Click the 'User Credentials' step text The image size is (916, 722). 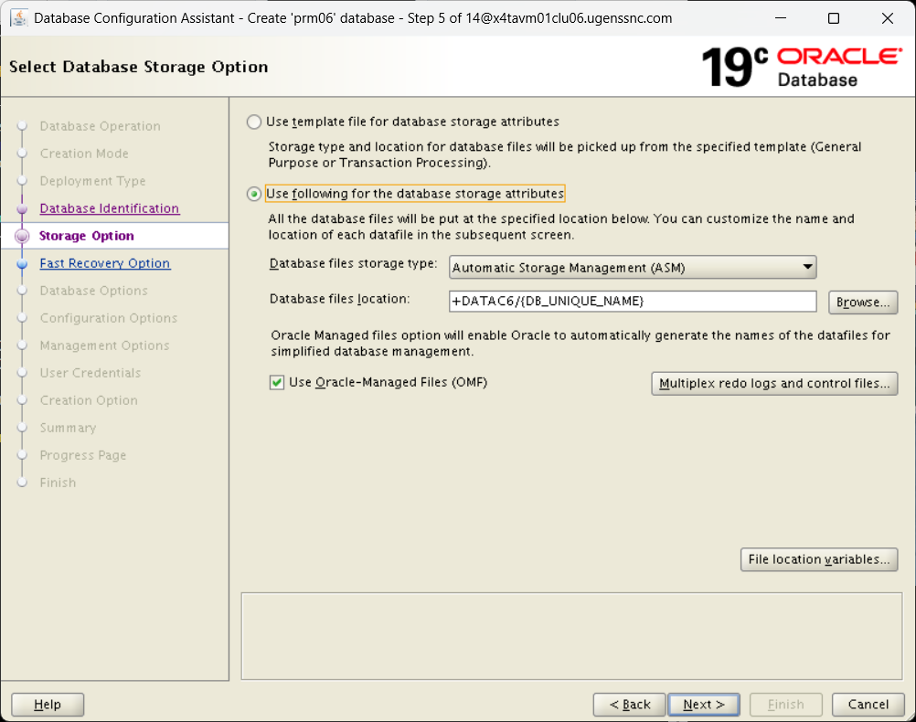(x=90, y=373)
